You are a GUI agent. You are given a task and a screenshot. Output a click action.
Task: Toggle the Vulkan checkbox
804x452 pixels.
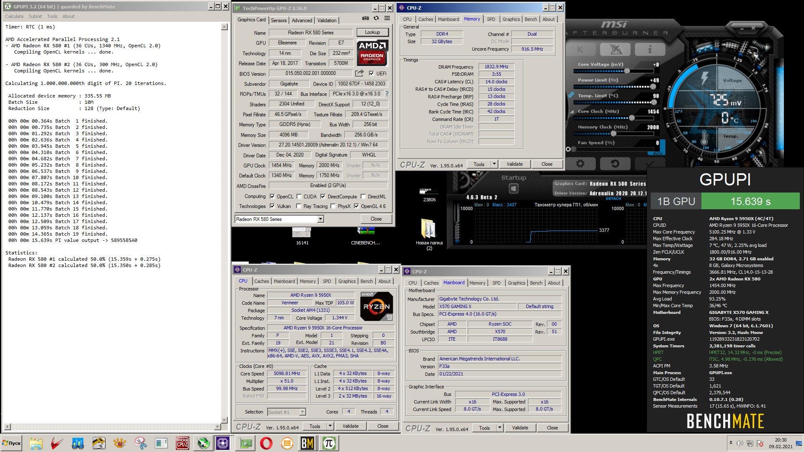[272, 206]
